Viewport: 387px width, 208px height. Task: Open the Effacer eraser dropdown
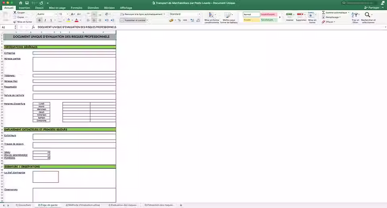click(x=329, y=22)
